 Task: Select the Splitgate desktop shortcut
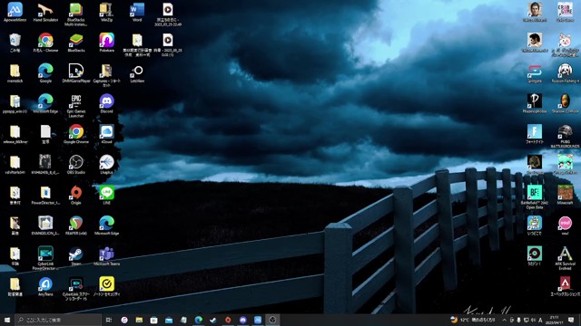[535, 72]
